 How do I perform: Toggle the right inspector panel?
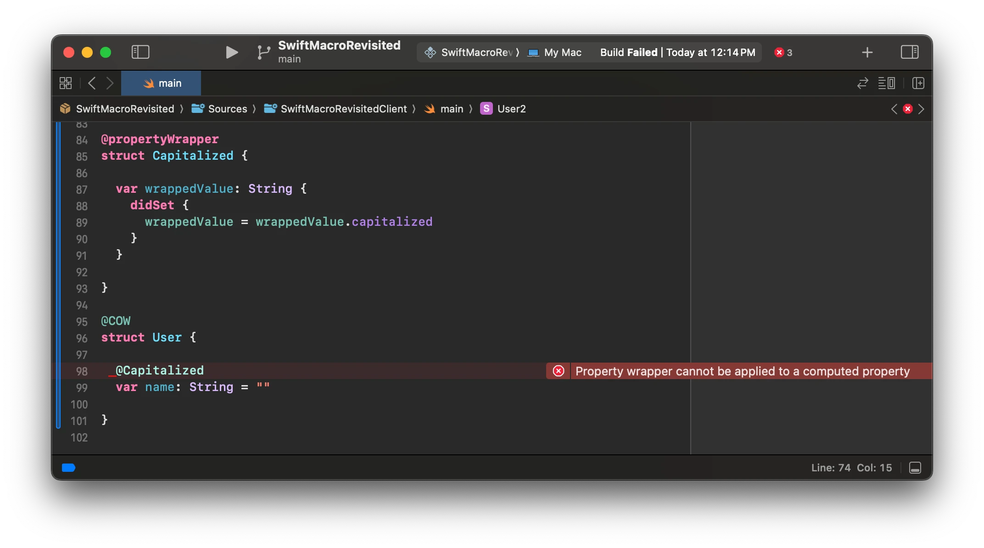pos(910,52)
